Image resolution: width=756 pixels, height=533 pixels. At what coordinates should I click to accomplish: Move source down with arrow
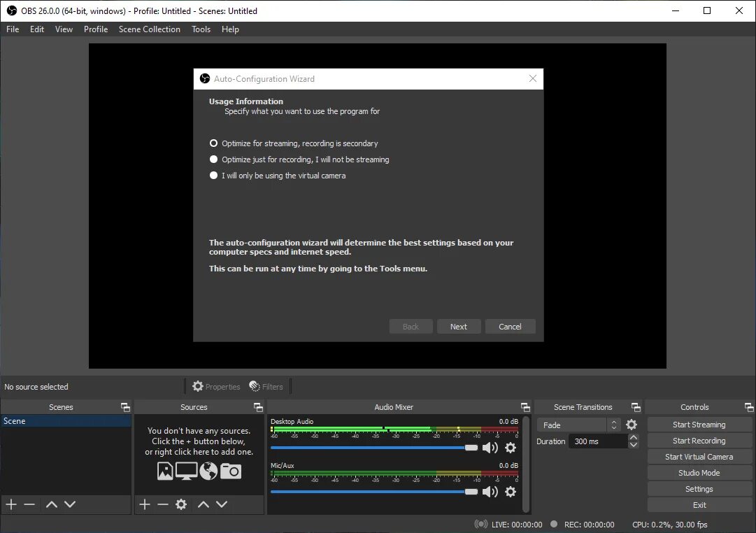222,504
